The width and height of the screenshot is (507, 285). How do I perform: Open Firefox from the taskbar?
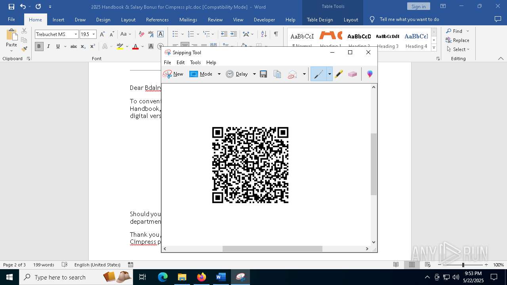(x=202, y=277)
